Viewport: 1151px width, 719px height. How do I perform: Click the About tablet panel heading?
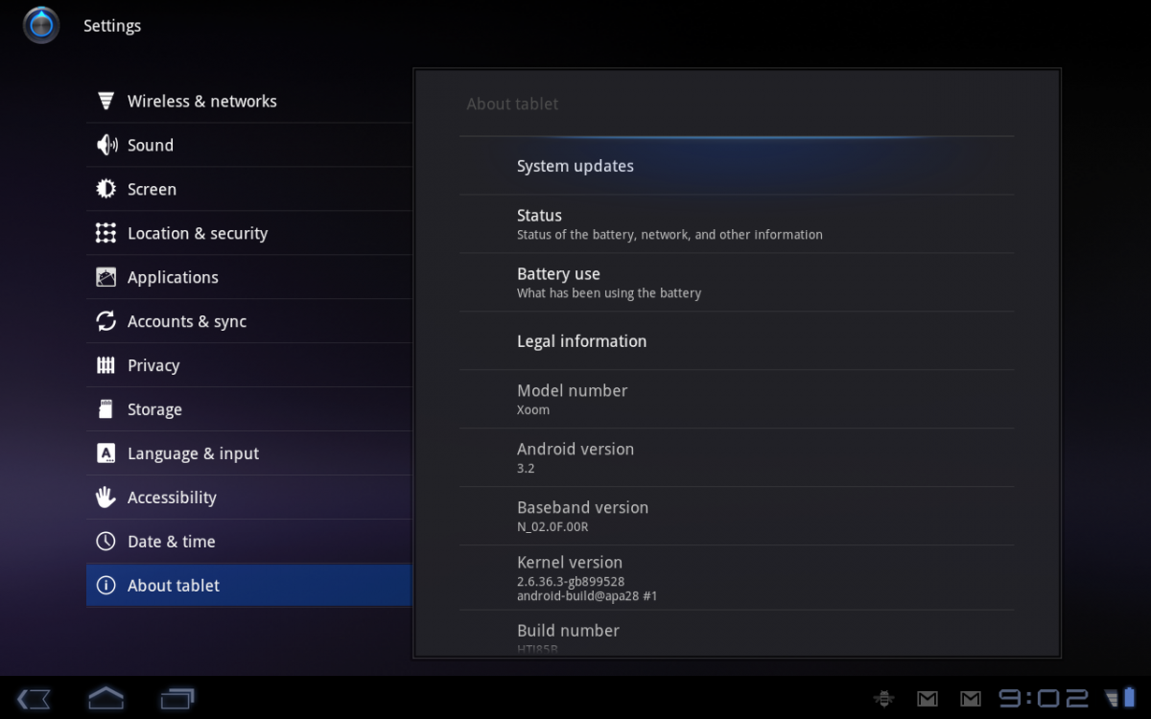pyautogui.click(x=512, y=104)
